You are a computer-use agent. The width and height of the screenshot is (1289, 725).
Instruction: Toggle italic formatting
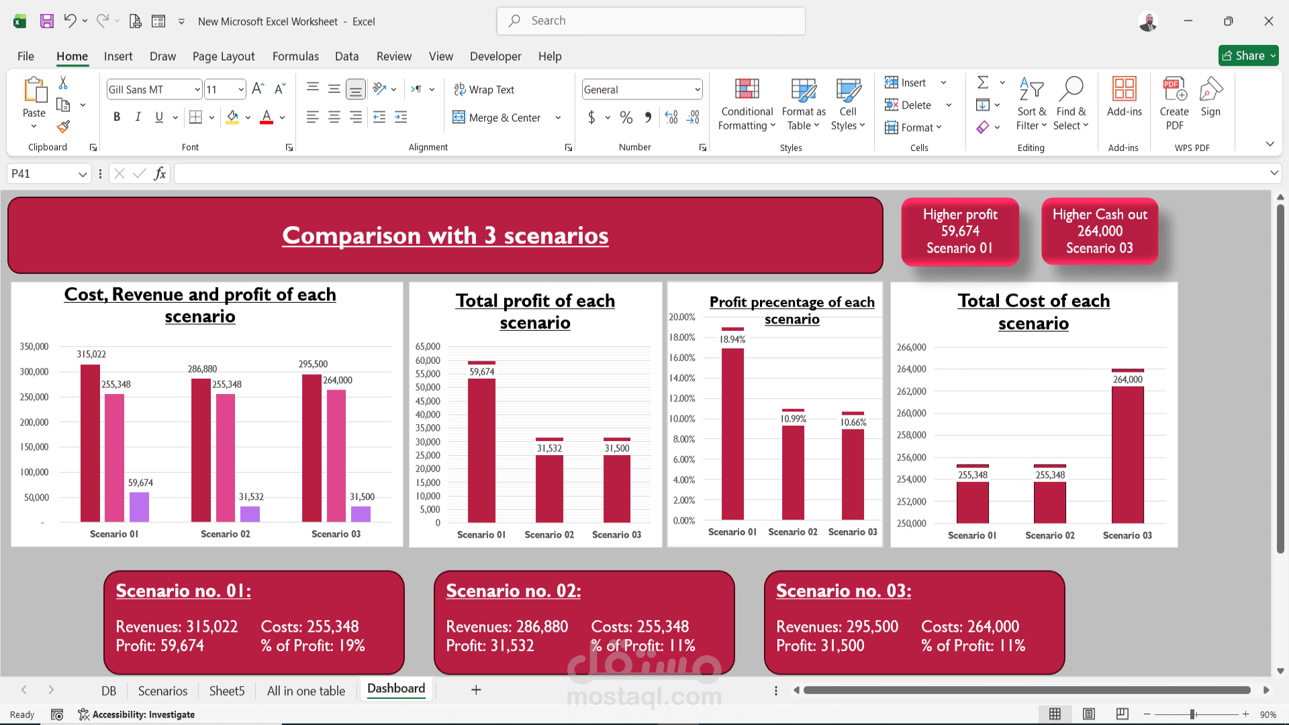[x=138, y=117]
